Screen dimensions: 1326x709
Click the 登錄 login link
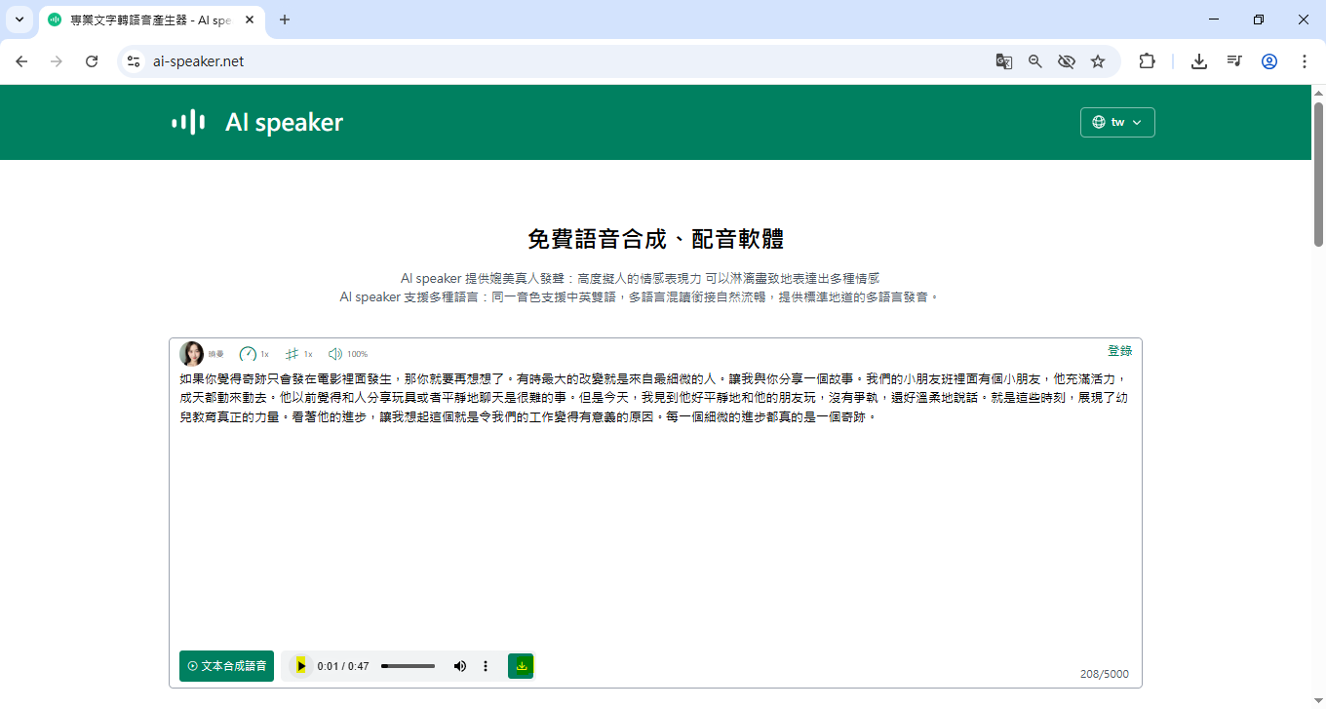pyautogui.click(x=1119, y=351)
